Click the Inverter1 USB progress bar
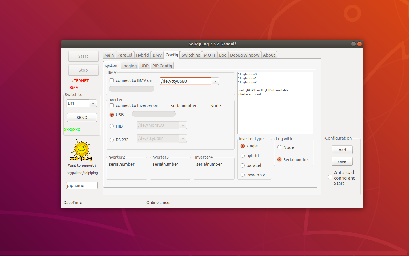 click(x=154, y=114)
